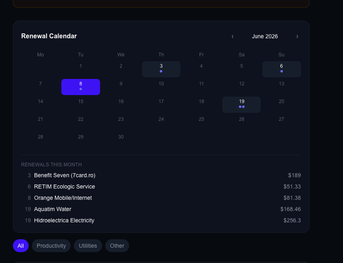Click the Mo weekday header
The width and height of the screenshot is (343, 263).
click(40, 54)
